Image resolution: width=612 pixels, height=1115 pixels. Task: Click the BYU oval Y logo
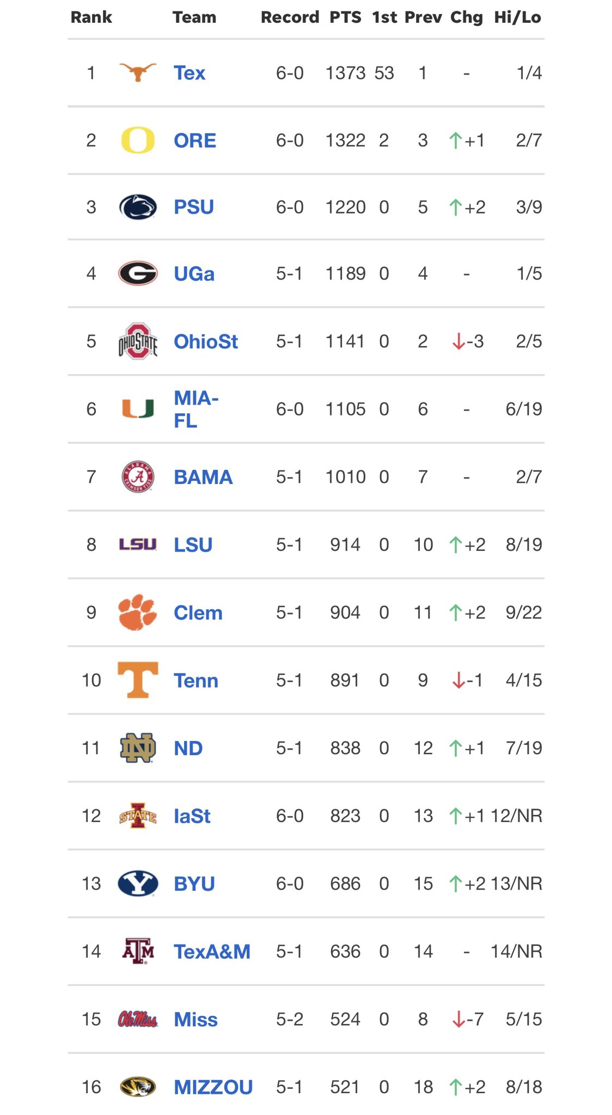138,883
